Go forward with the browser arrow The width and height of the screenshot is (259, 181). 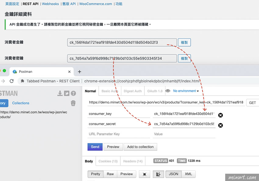3,81
